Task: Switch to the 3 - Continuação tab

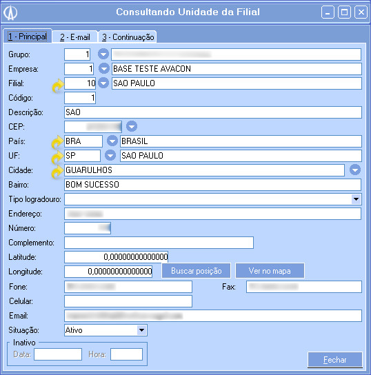Action: point(128,37)
